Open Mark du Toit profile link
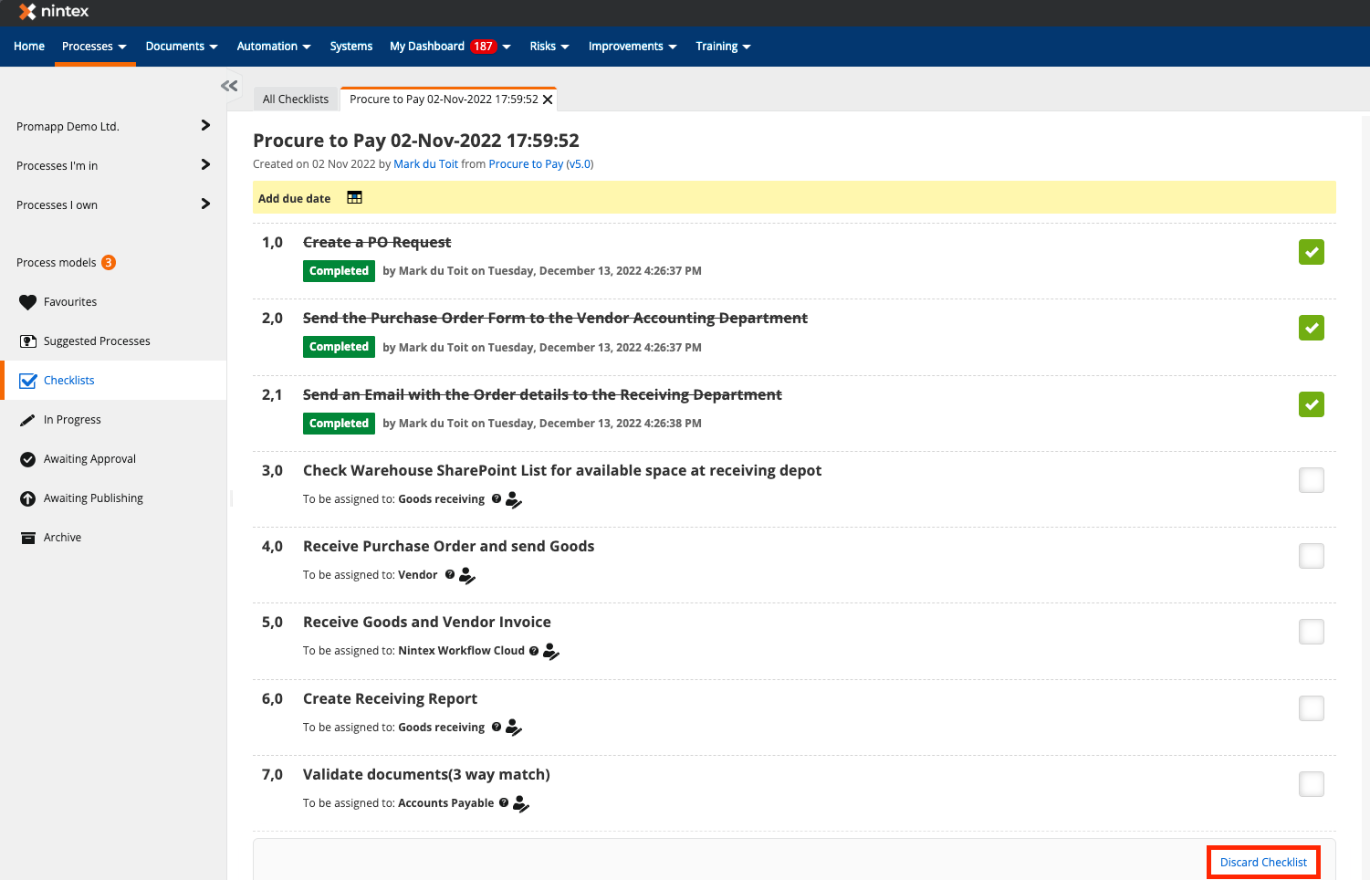Screen dimensions: 1370x880 [x=426, y=164]
